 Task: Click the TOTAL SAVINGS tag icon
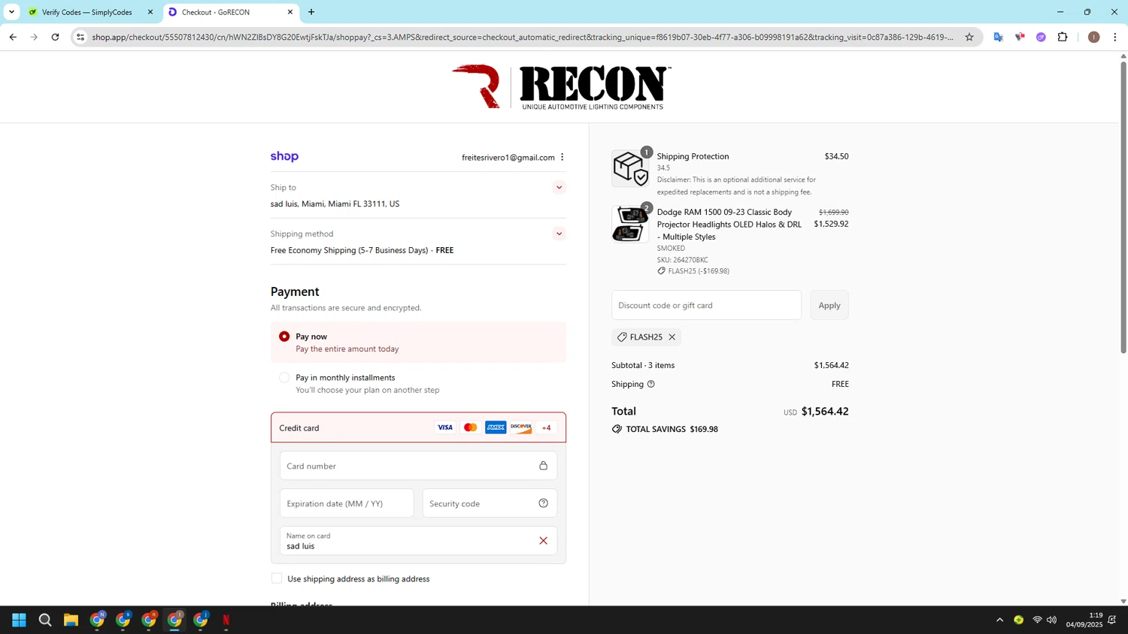[x=617, y=429]
